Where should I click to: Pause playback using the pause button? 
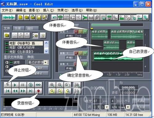click(23, 85)
